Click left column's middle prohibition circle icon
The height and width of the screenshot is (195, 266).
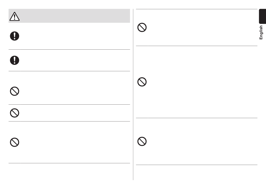[15, 113]
